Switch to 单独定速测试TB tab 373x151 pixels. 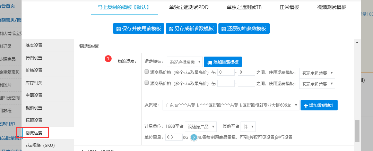click(x=244, y=7)
